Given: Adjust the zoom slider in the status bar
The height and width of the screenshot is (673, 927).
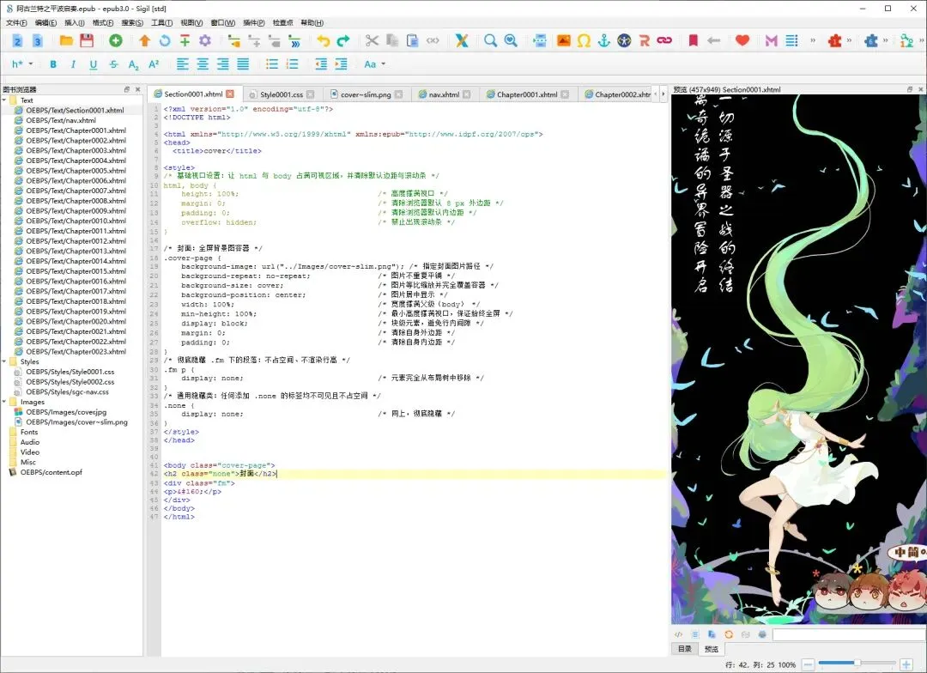Looking at the screenshot, I should pos(857,664).
